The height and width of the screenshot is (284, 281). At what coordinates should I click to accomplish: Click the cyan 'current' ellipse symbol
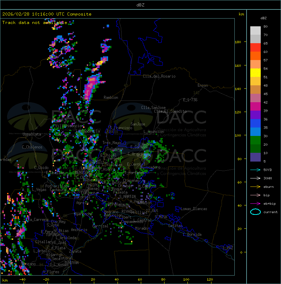coord(255,212)
